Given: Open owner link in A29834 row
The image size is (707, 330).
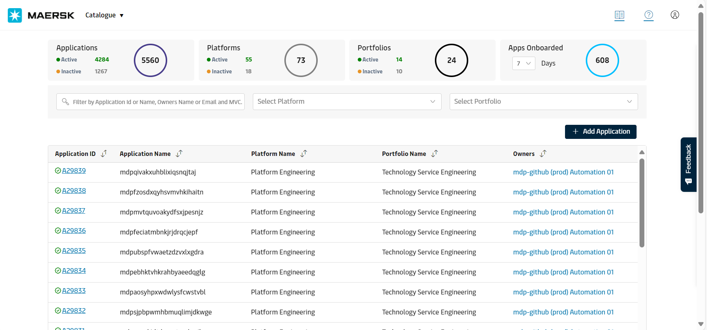Looking at the screenshot, I should point(563,272).
